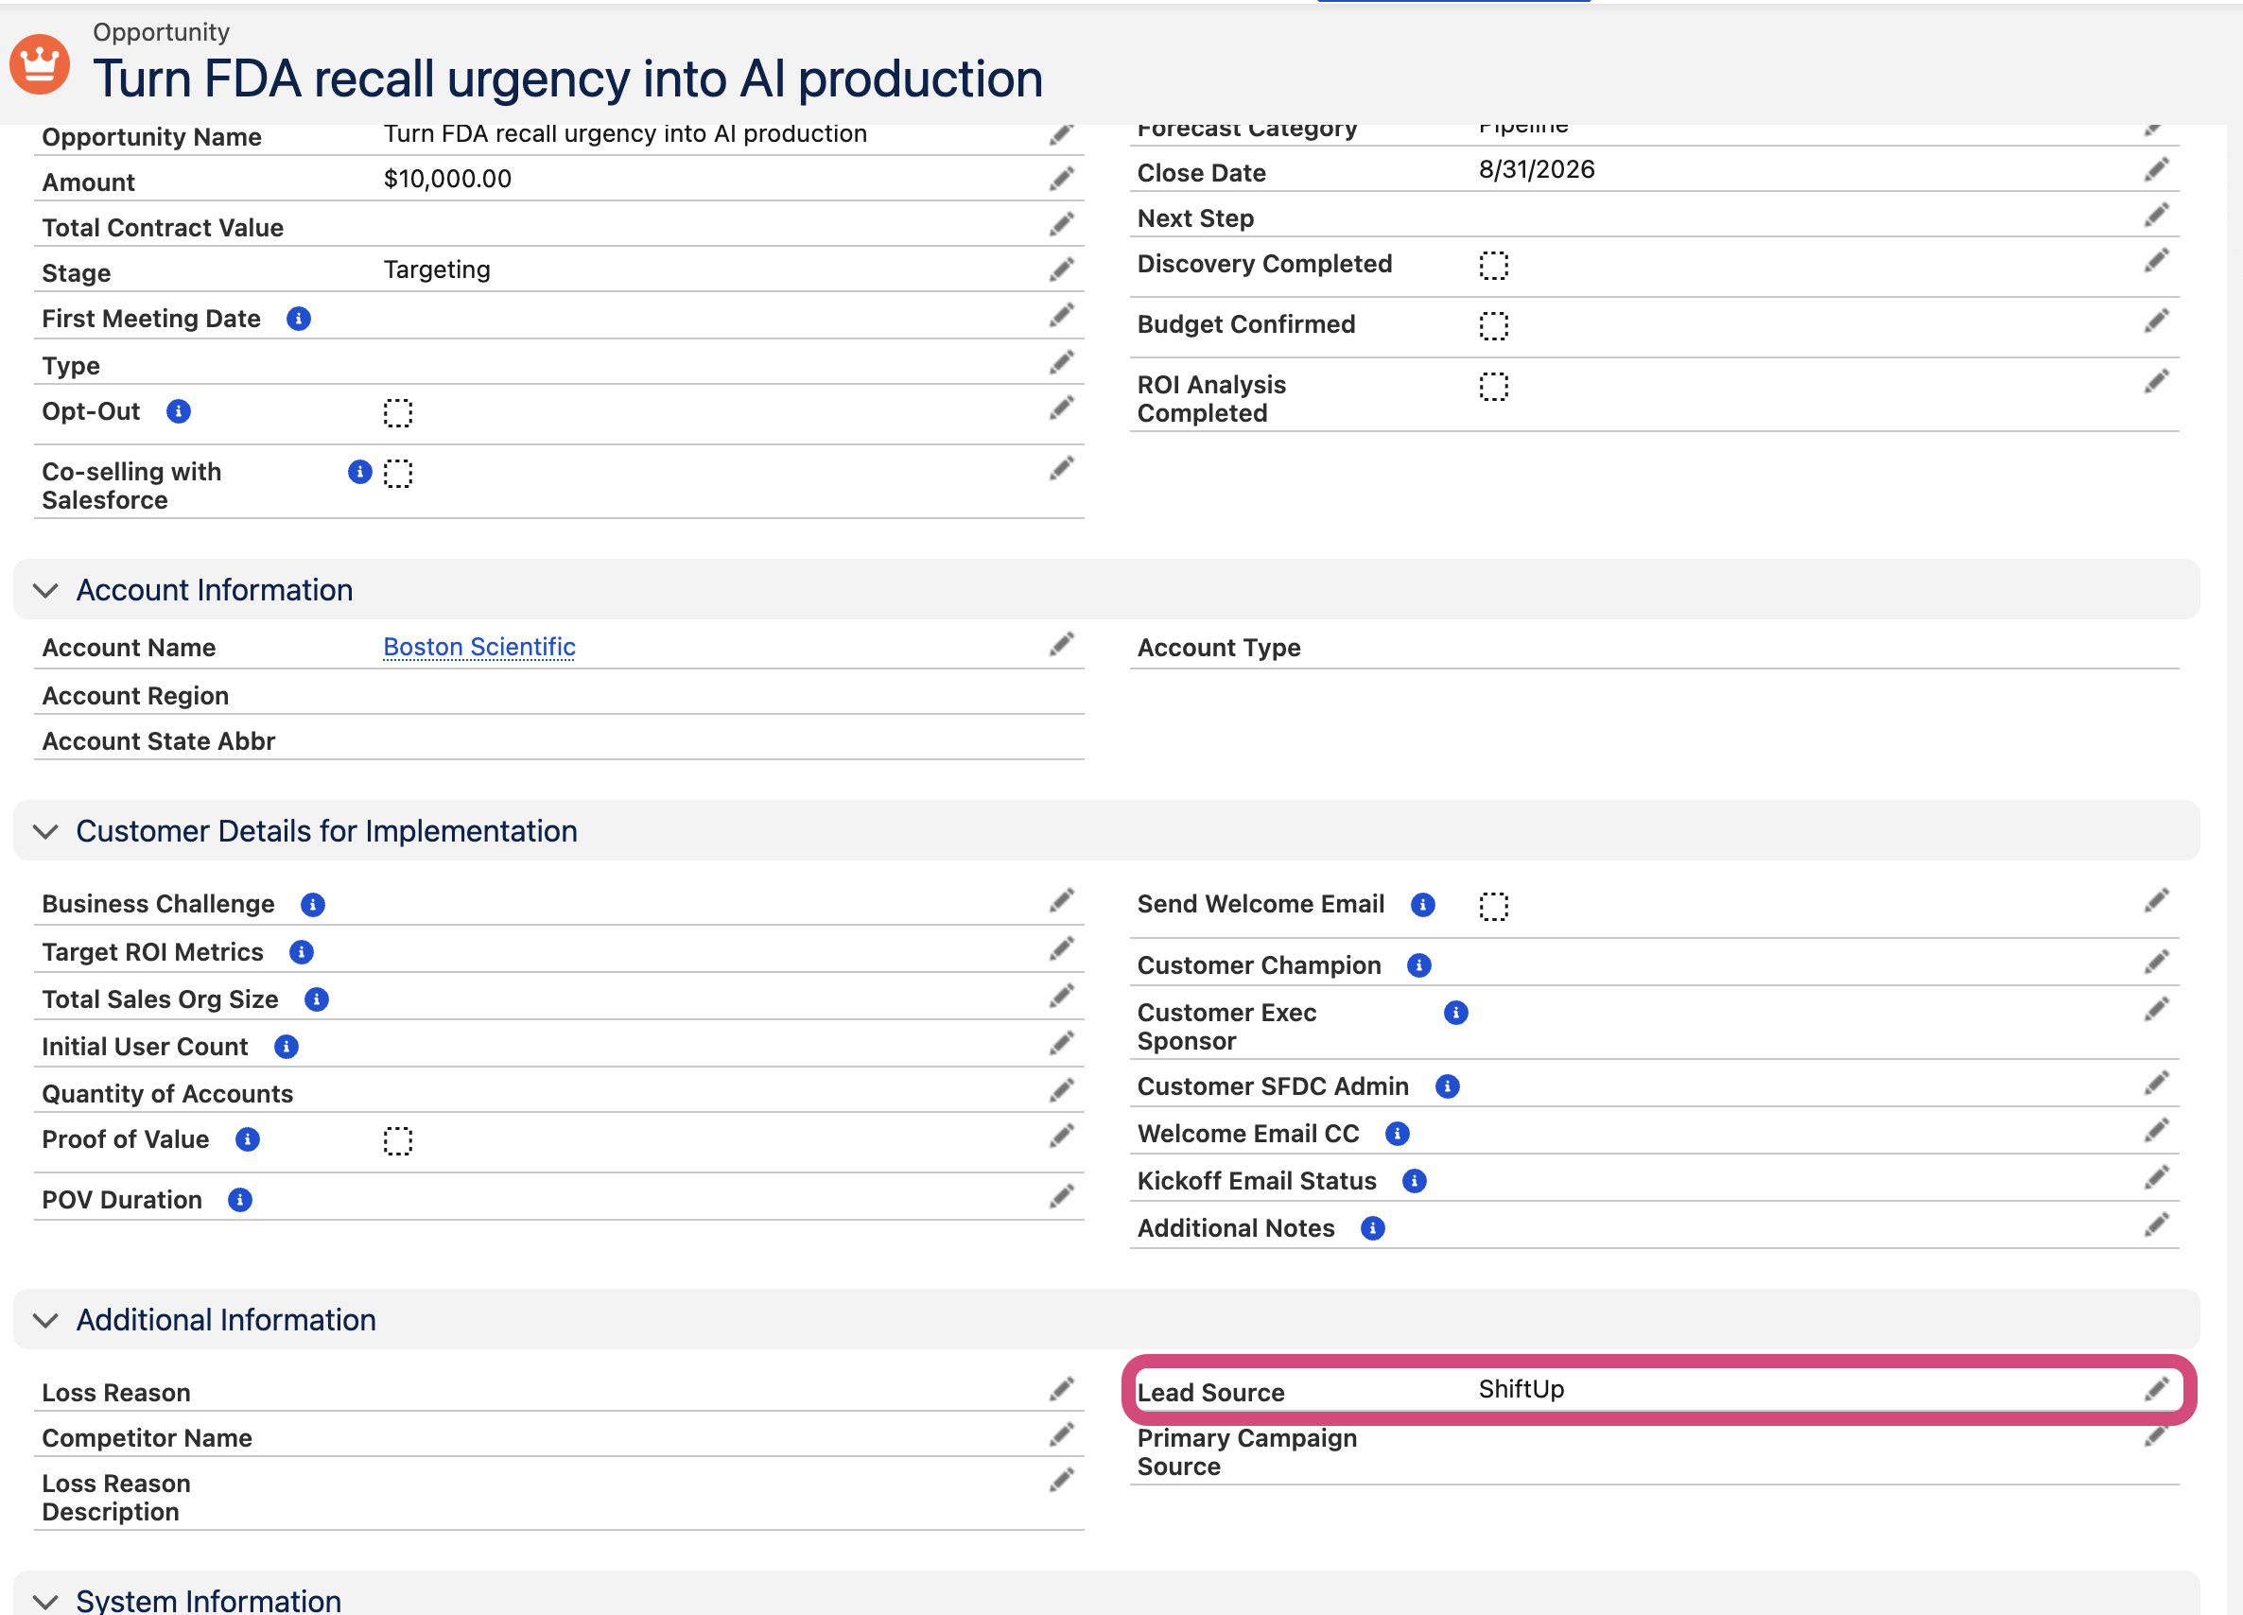Click info icon next to Customer Champion

pyautogui.click(x=1419, y=966)
